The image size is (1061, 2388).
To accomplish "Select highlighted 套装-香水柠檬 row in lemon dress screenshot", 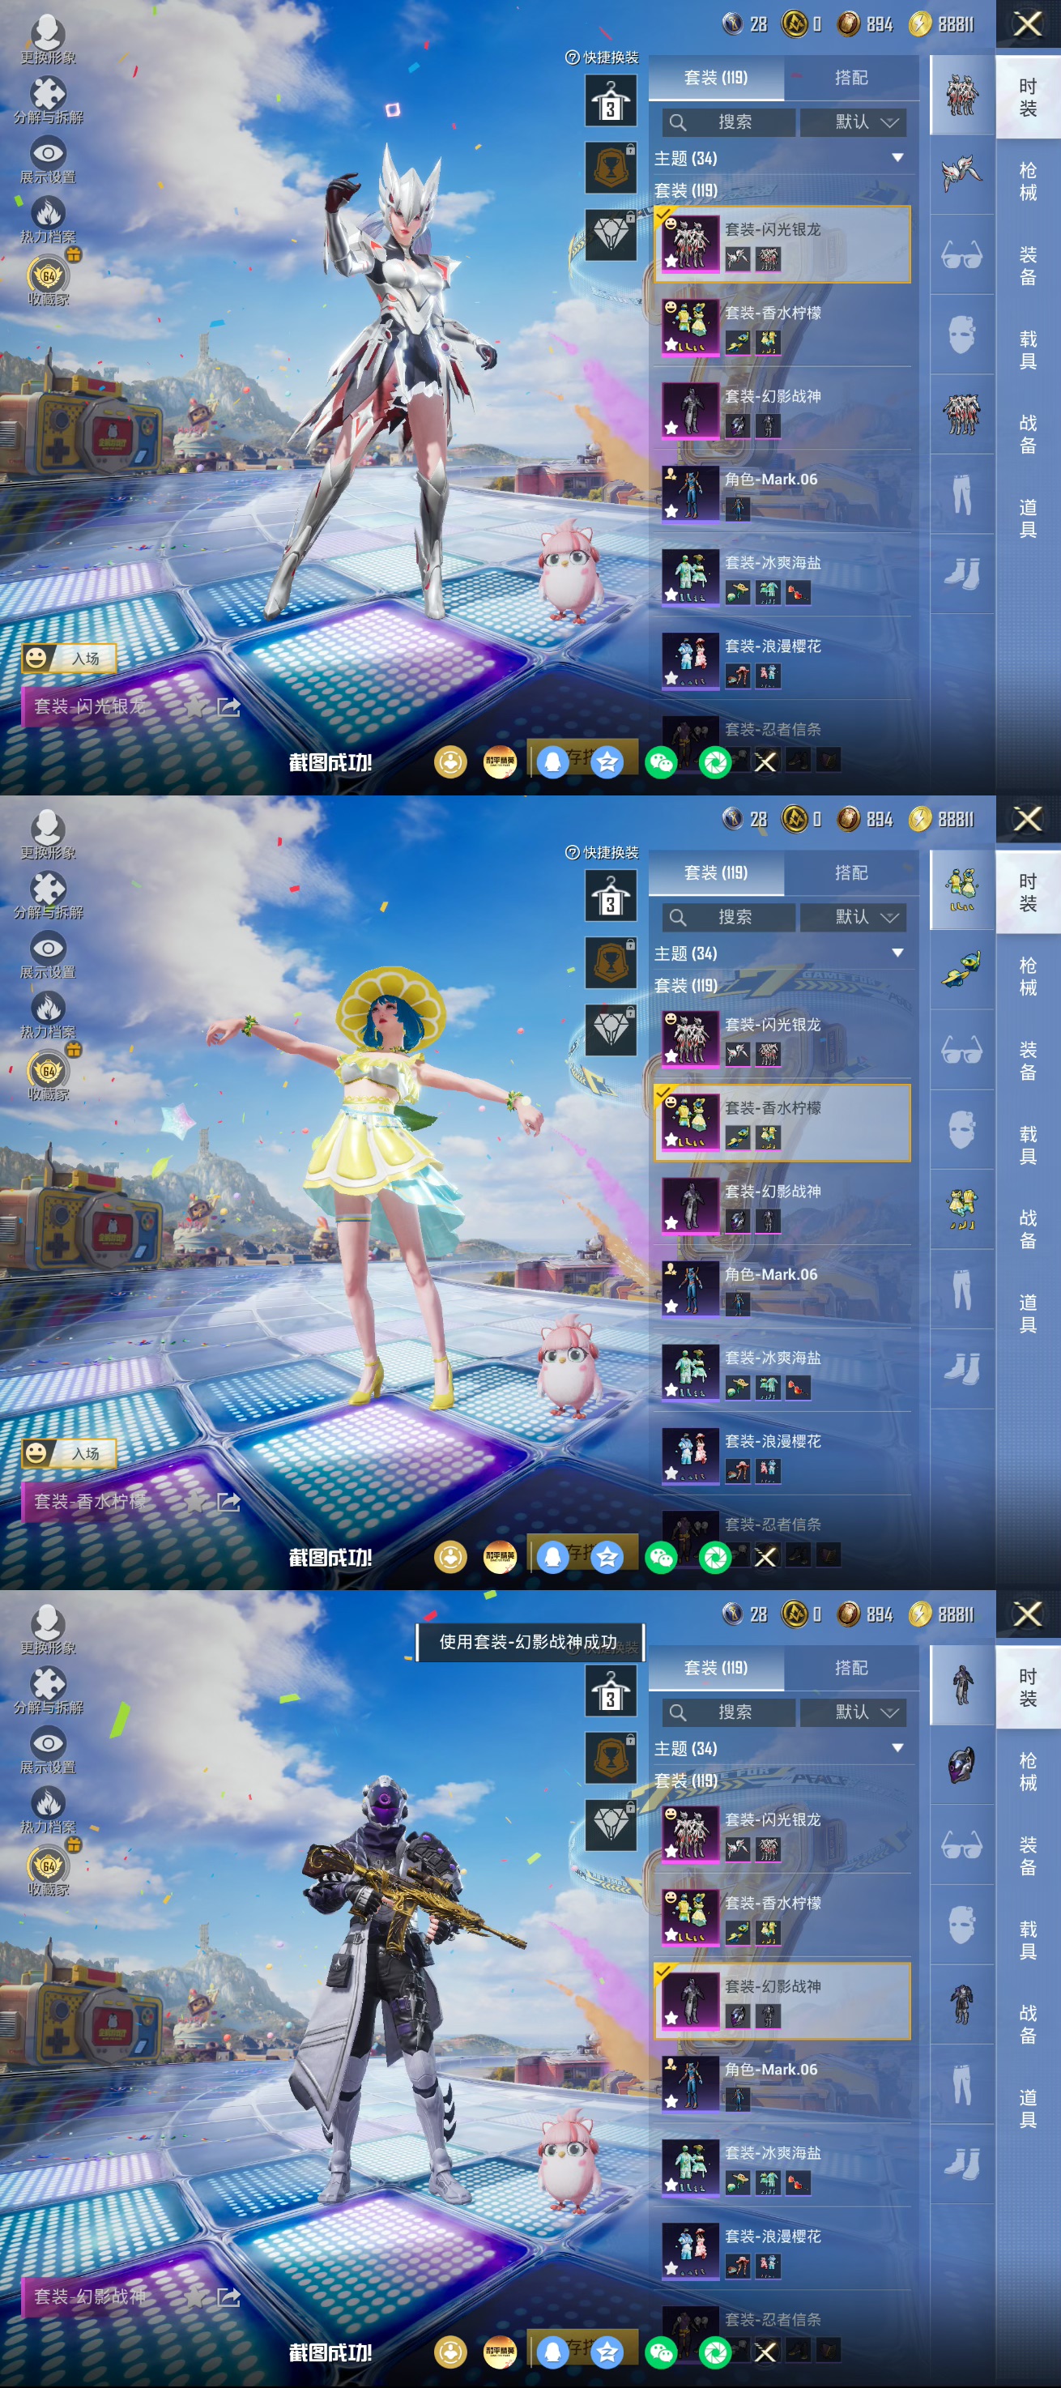I will click(782, 1123).
